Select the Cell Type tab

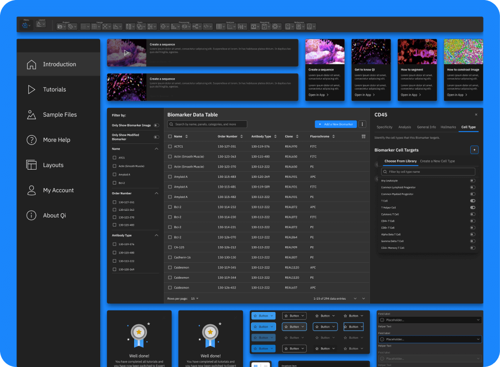(469, 127)
